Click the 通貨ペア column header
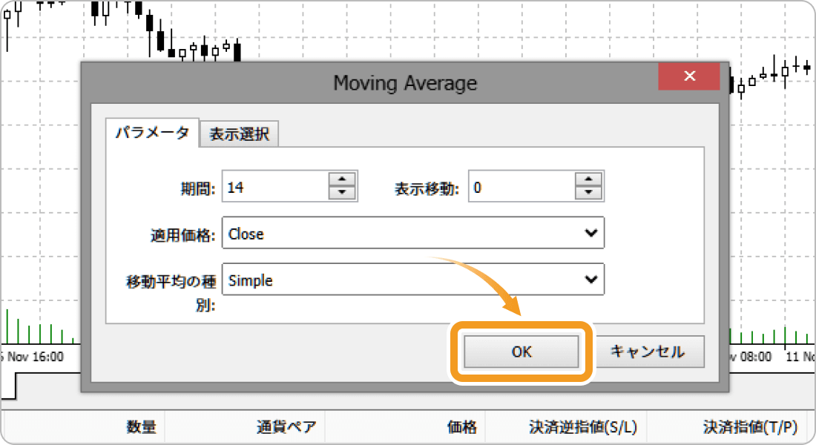The image size is (816, 445). click(286, 427)
